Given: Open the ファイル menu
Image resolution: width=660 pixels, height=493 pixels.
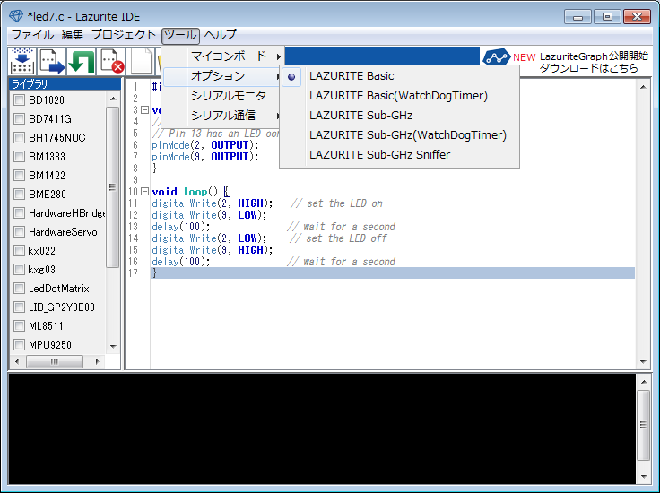Looking at the screenshot, I should (32, 35).
